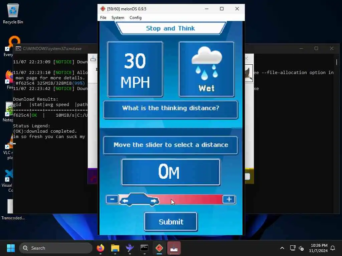Screen dimensions: 342x256
Task: Minimize the cmd.exe window
Action: point(301,48)
